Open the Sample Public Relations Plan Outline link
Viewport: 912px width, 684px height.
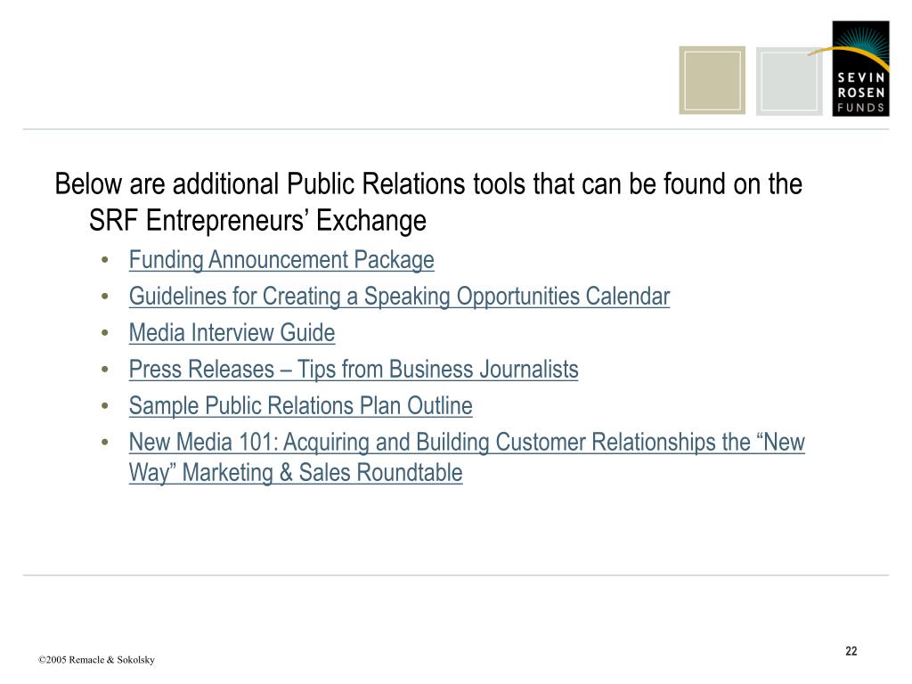coord(301,405)
